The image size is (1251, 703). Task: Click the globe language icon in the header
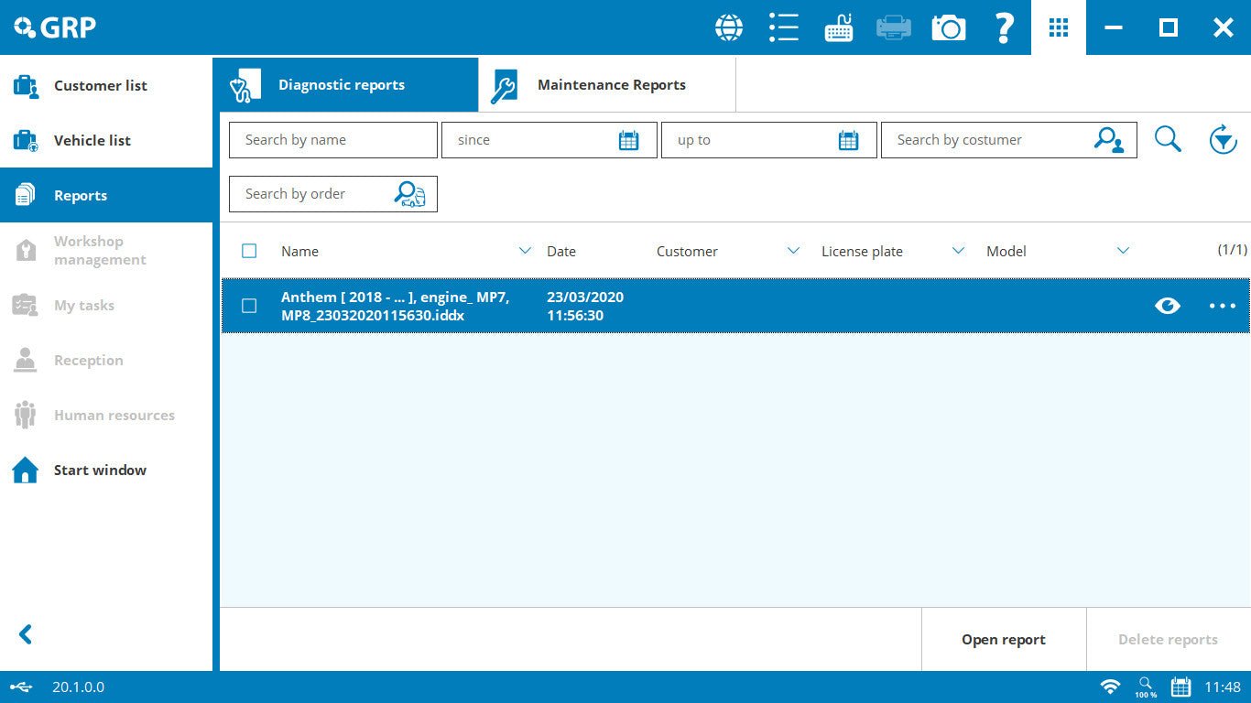tap(729, 27)
